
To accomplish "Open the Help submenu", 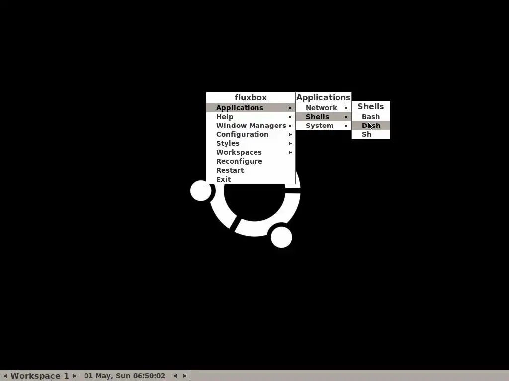I will (251, 117).
